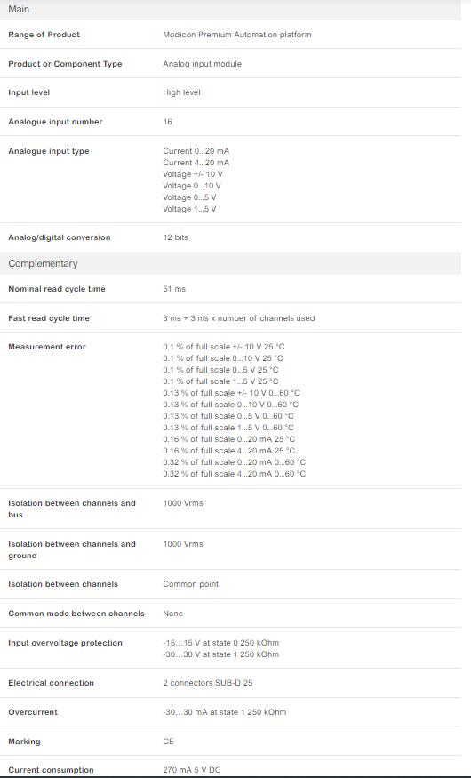Select 0.32 % of full scale 4...20 mA line
Image resolution: width=471 pixels, height=778 pixels.
[234, 474]
